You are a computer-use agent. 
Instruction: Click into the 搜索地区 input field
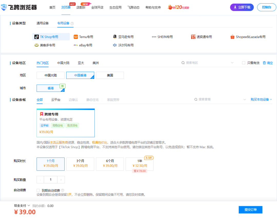point(207,63)
